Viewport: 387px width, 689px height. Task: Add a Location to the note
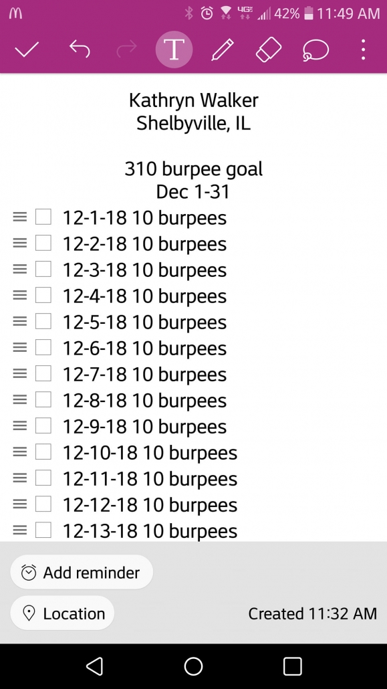click(62, 613)
